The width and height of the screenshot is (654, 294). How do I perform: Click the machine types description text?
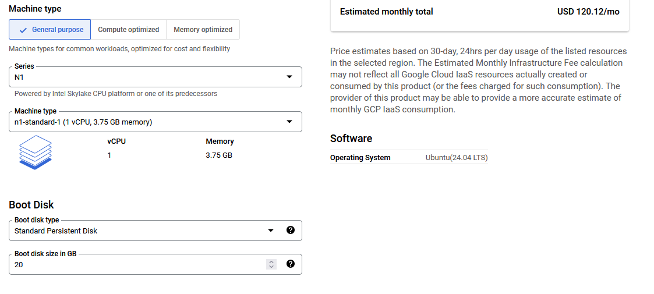click(119, 49)
